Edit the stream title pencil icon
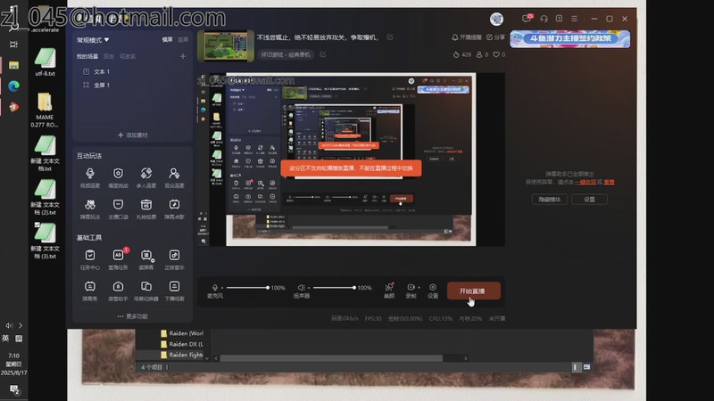 coord(390,37)
